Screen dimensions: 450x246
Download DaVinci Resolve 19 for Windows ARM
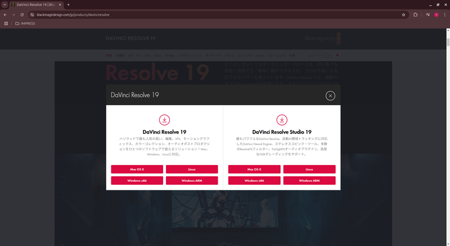point(192,181)
